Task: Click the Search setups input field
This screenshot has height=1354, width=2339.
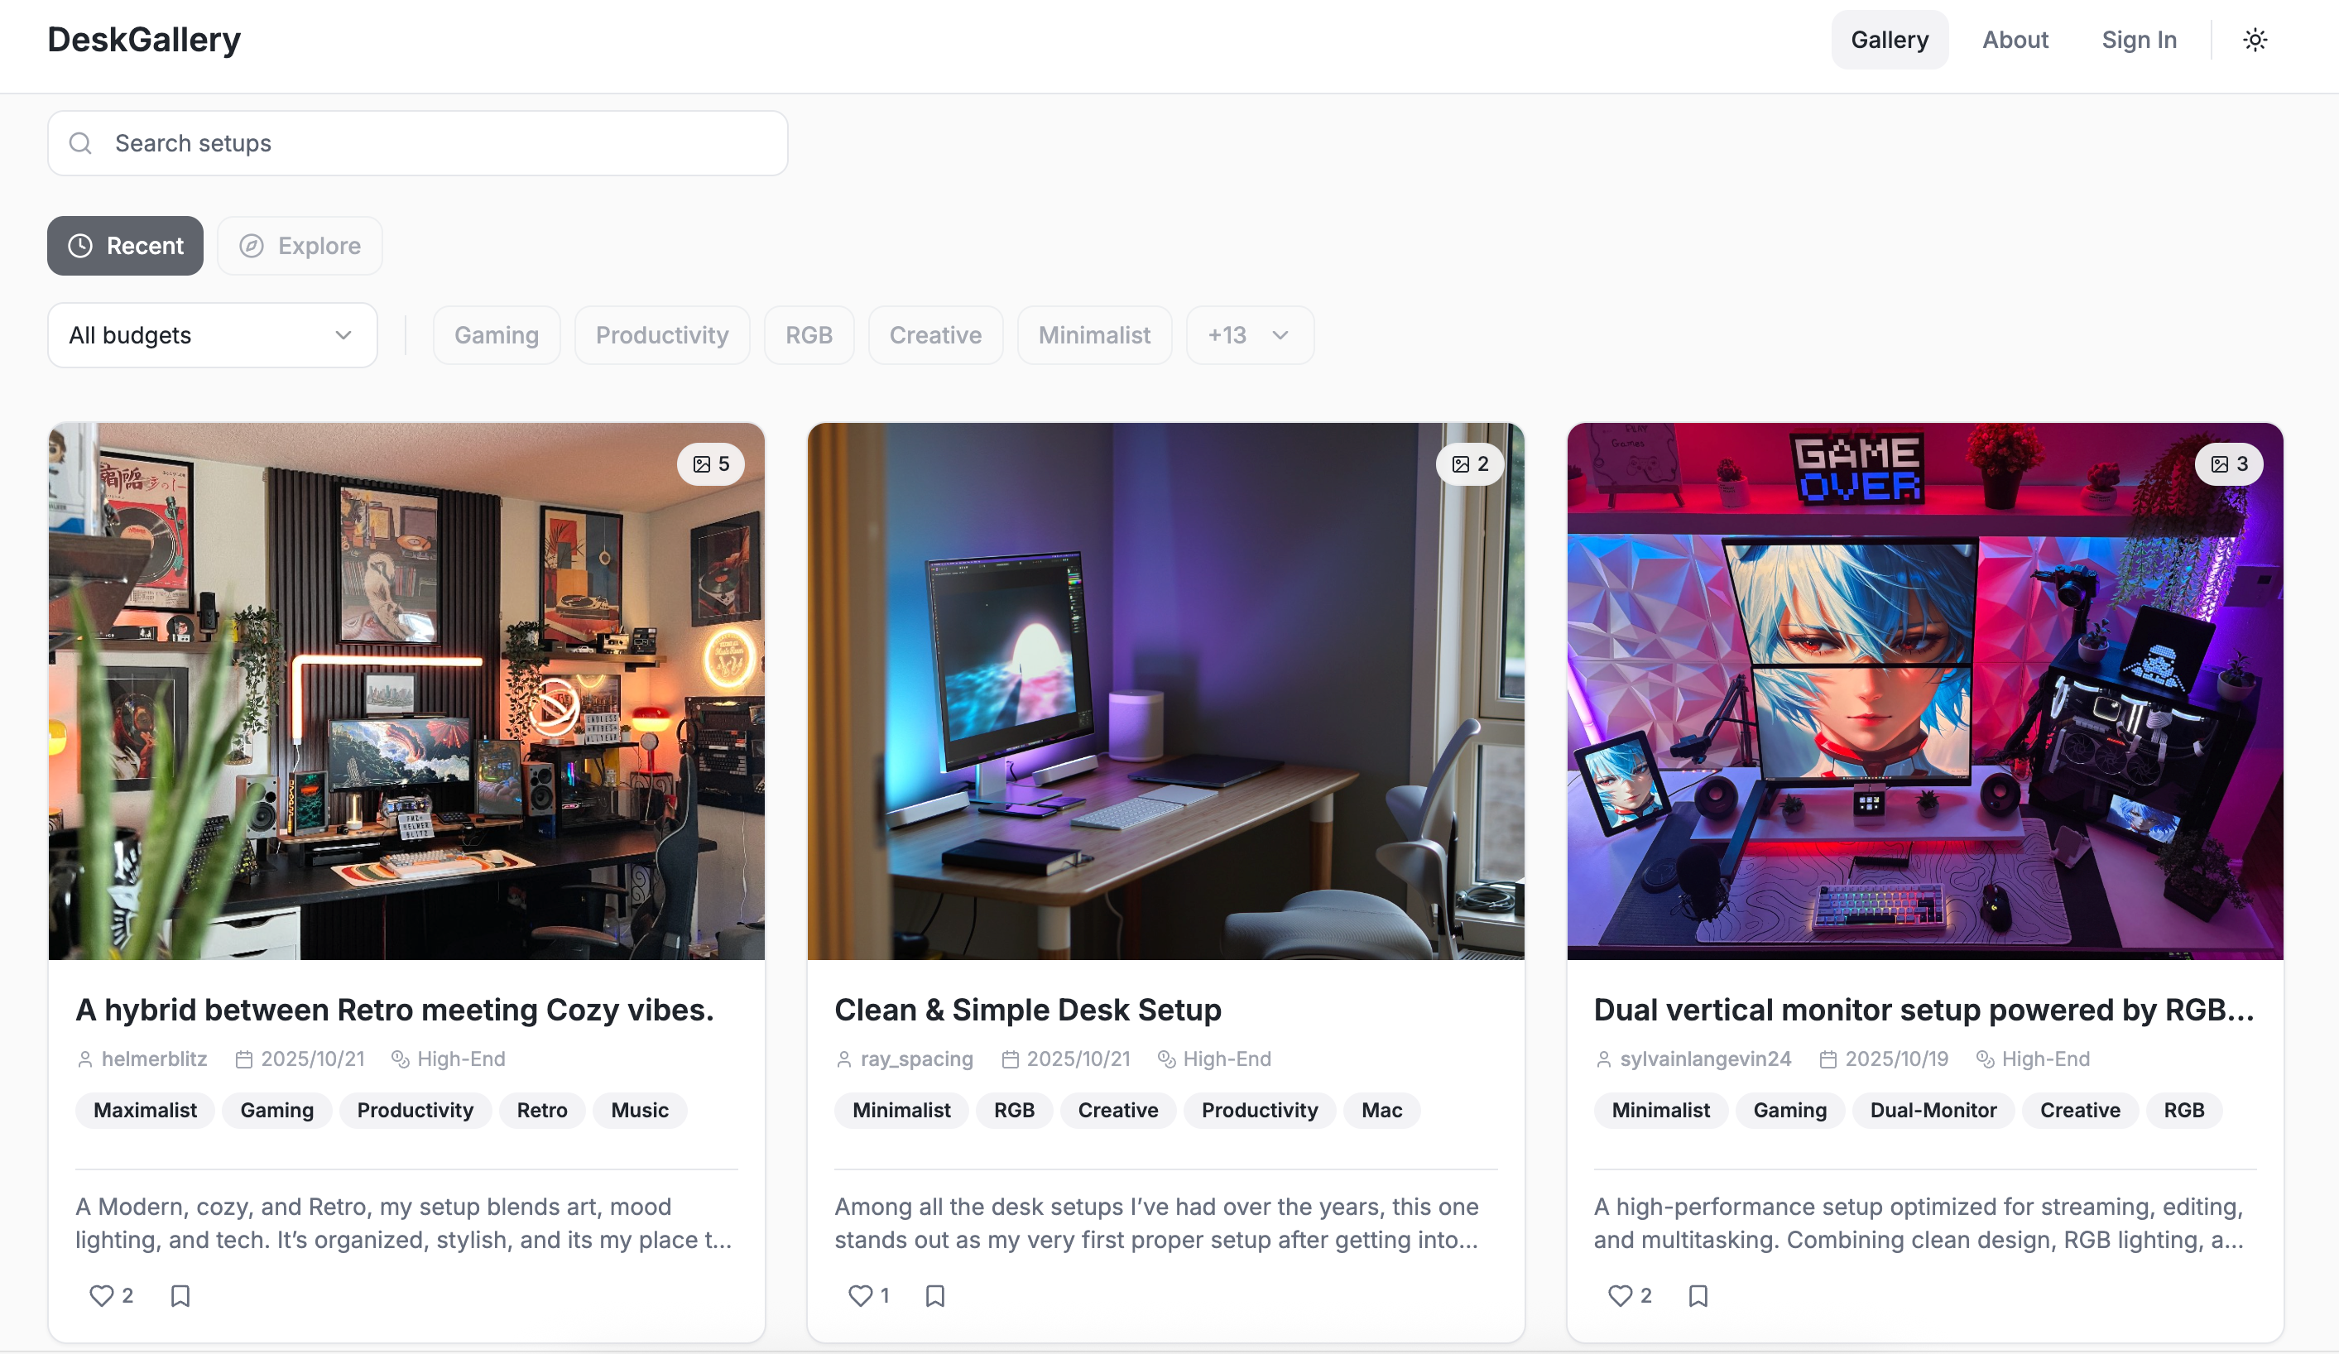Action: [x=418, y=143]
